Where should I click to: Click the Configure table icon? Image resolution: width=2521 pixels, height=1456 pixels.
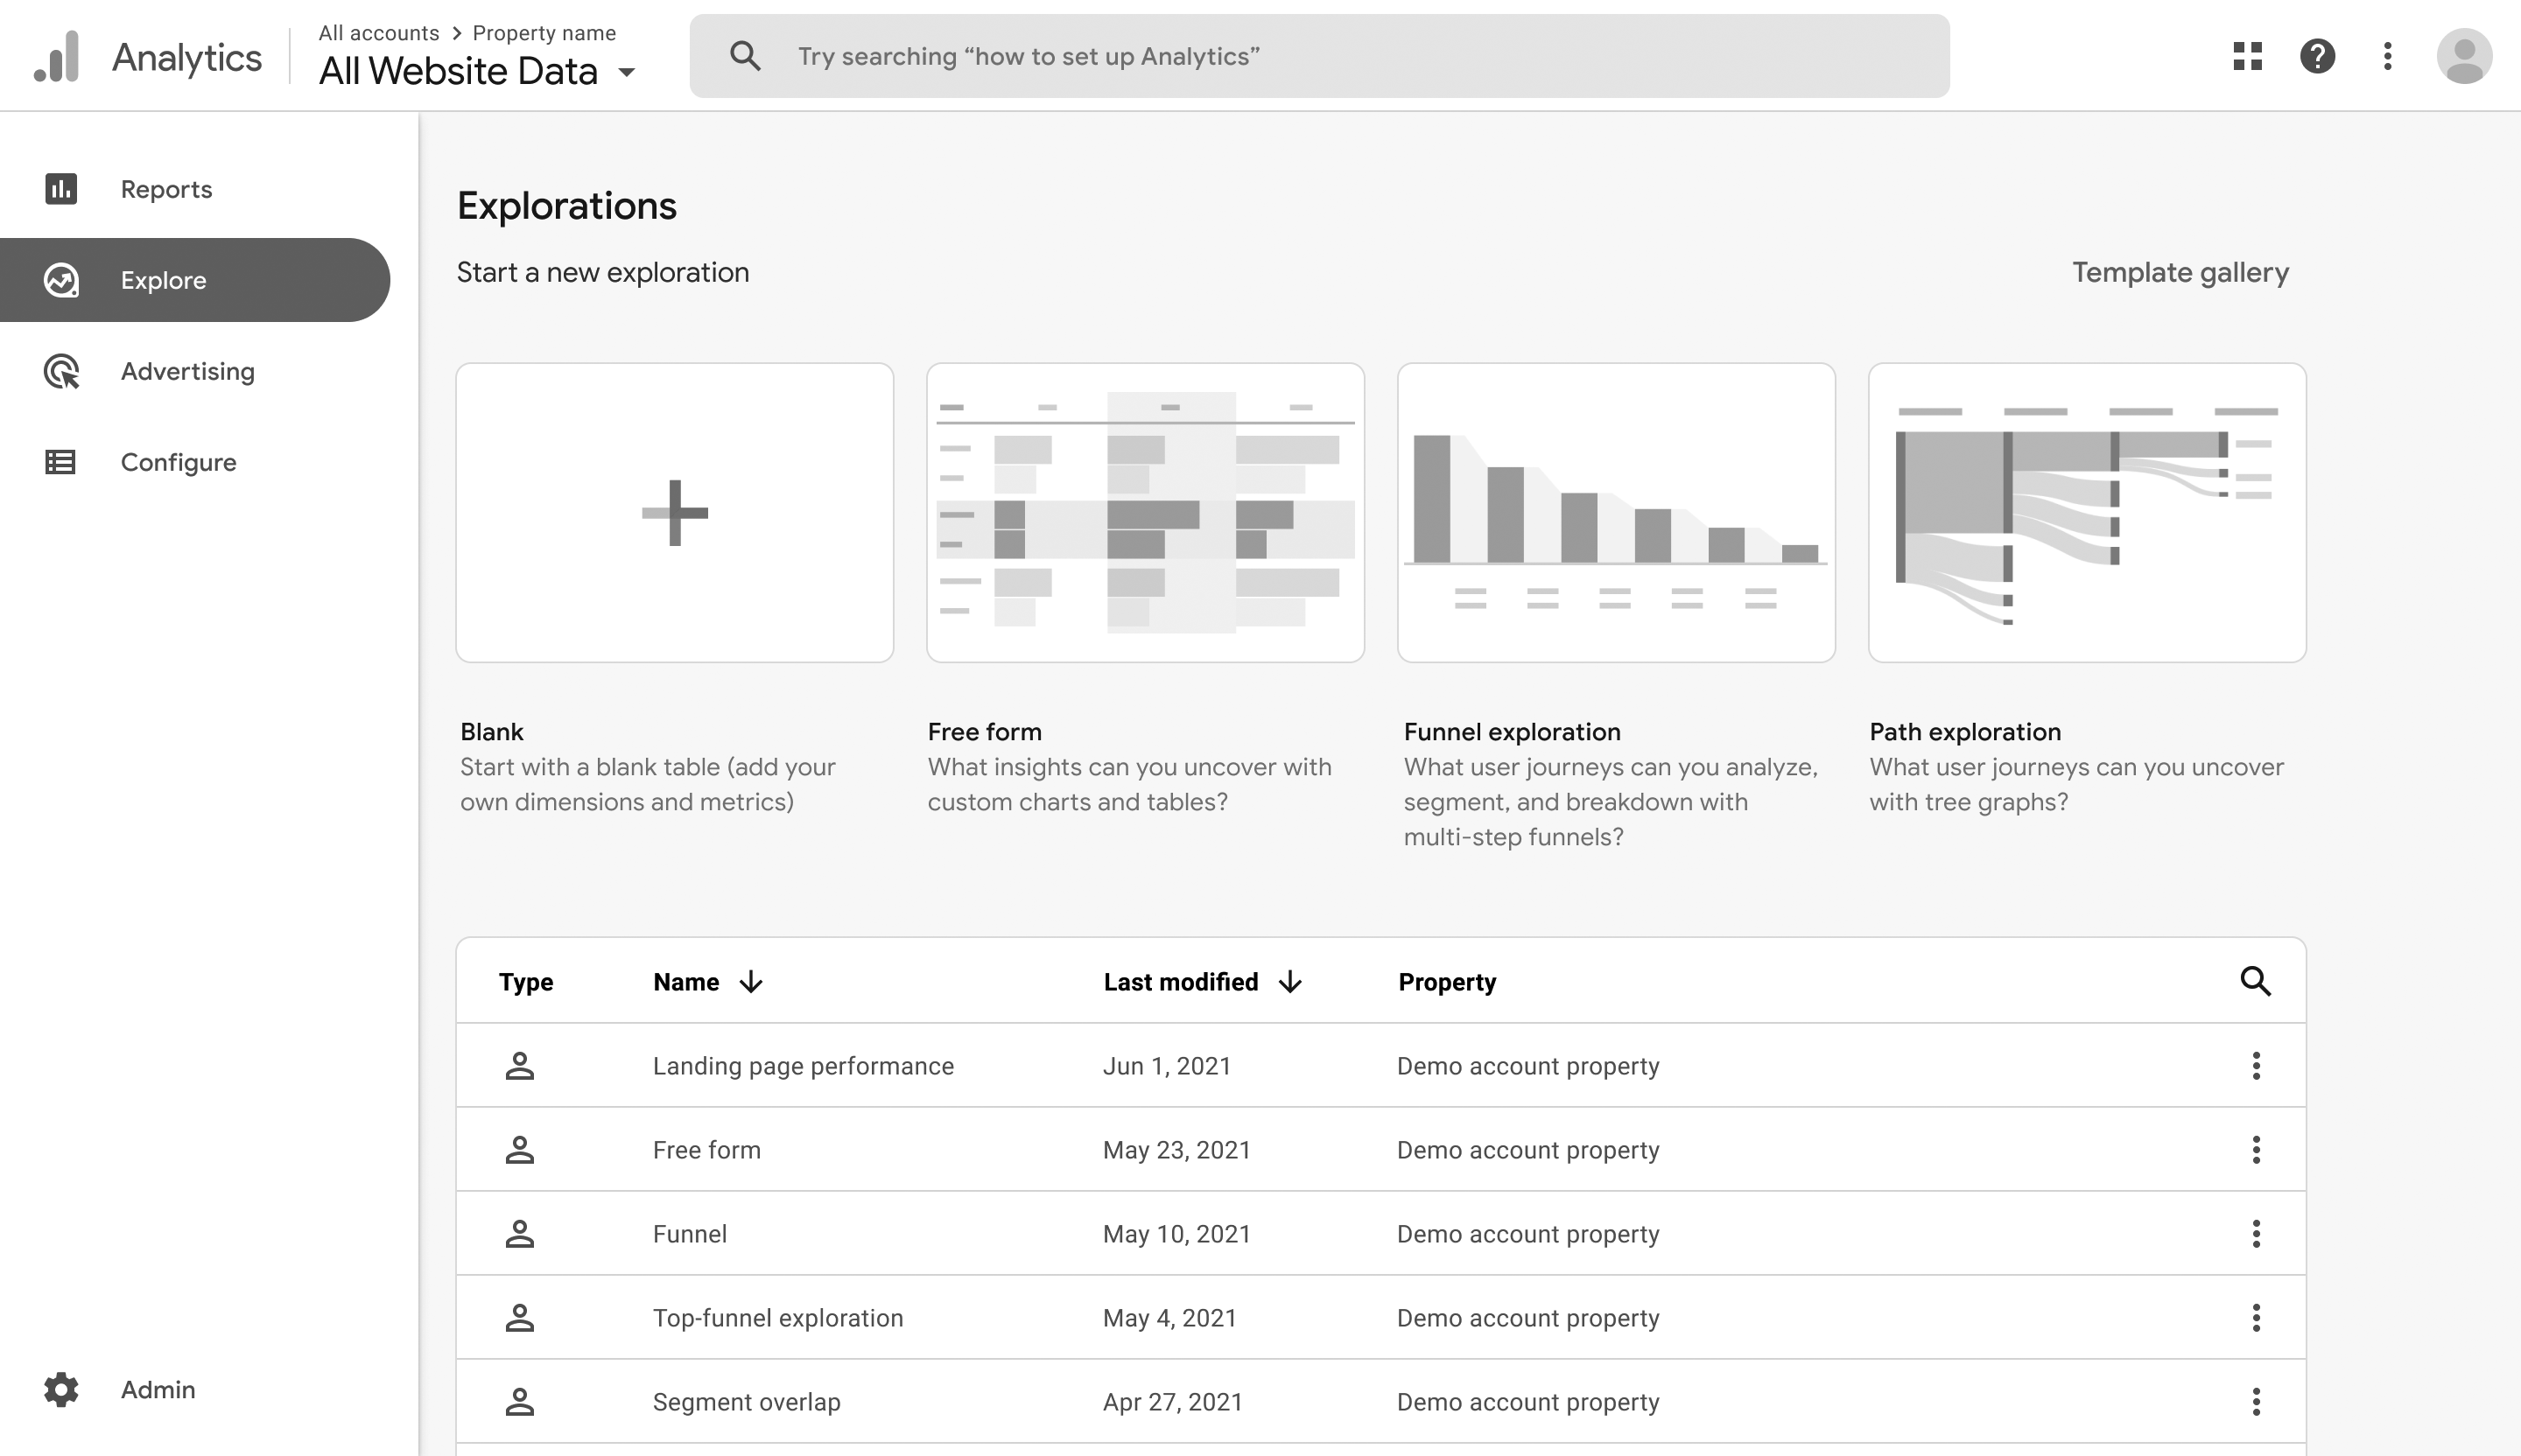tap(61, 462)
